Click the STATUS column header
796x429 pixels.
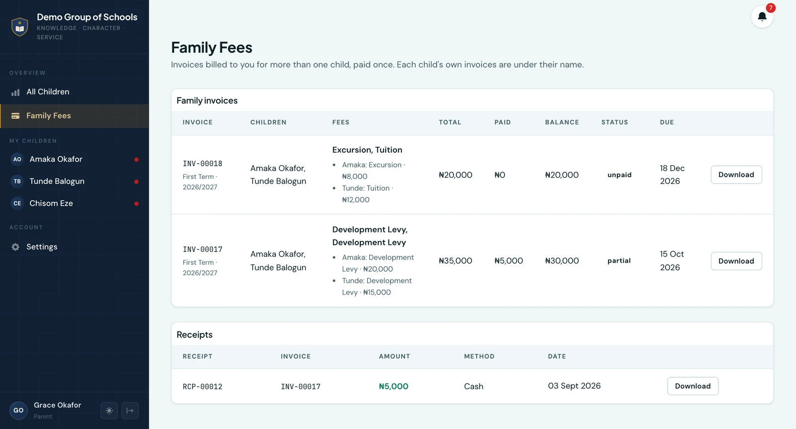pos(614,122)
